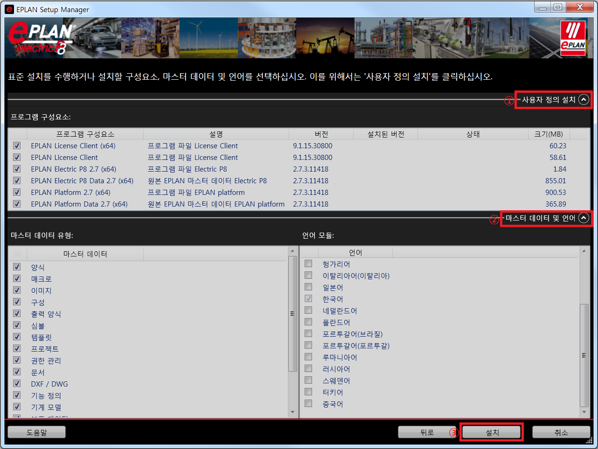Screen dimensions: 598x449
Task: Close the EPLAN Setup Manager window
Action: click(580, 7)
